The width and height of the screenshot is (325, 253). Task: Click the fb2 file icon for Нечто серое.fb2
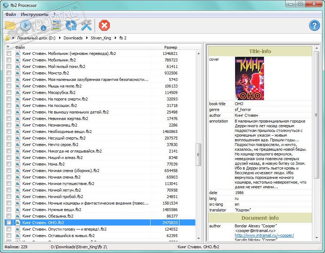tap(18, 145)
